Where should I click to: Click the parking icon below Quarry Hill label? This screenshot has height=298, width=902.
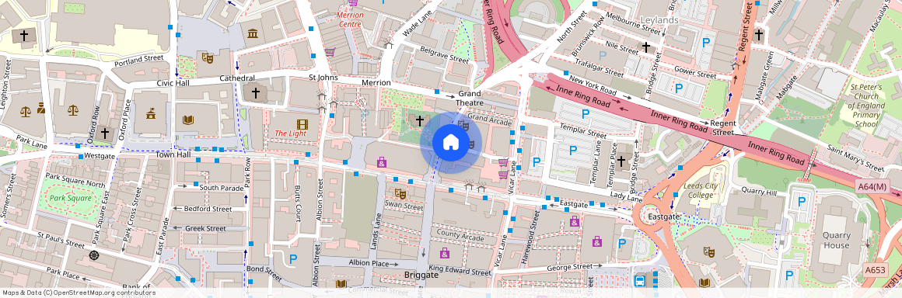[x=802, y=202]
